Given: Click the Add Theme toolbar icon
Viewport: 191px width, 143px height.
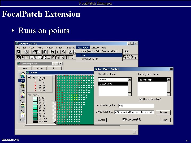Looking at the screenshot, I should coord(26,52).
